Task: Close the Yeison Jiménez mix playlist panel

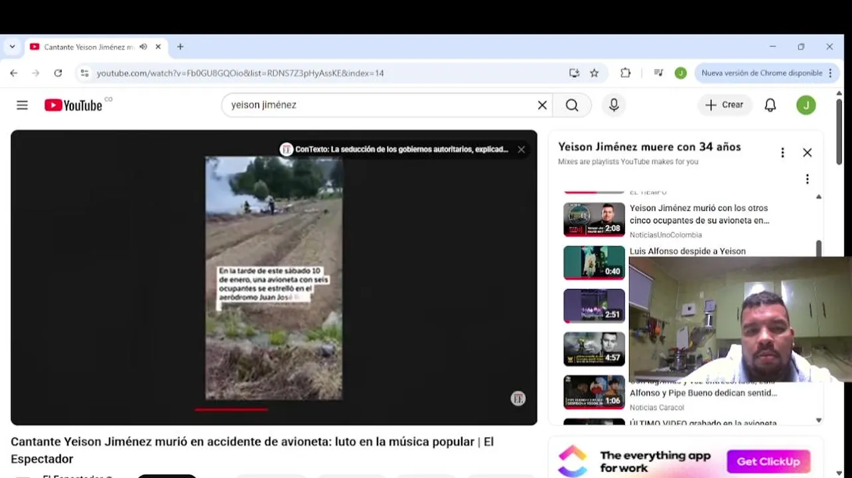Action: coord(807,153)
